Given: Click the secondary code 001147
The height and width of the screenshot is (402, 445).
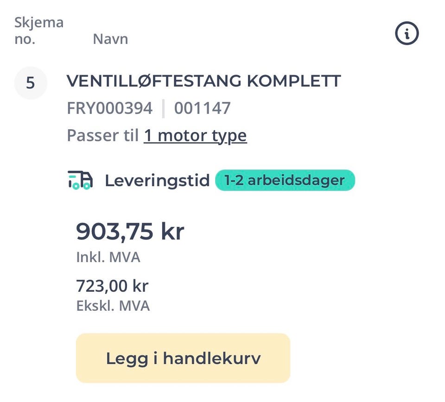Looking at the screenshot, I should point(202,108).
